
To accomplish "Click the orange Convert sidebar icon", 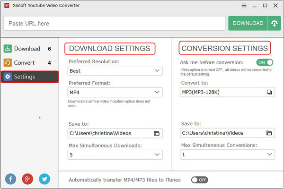I will [8, 62].
